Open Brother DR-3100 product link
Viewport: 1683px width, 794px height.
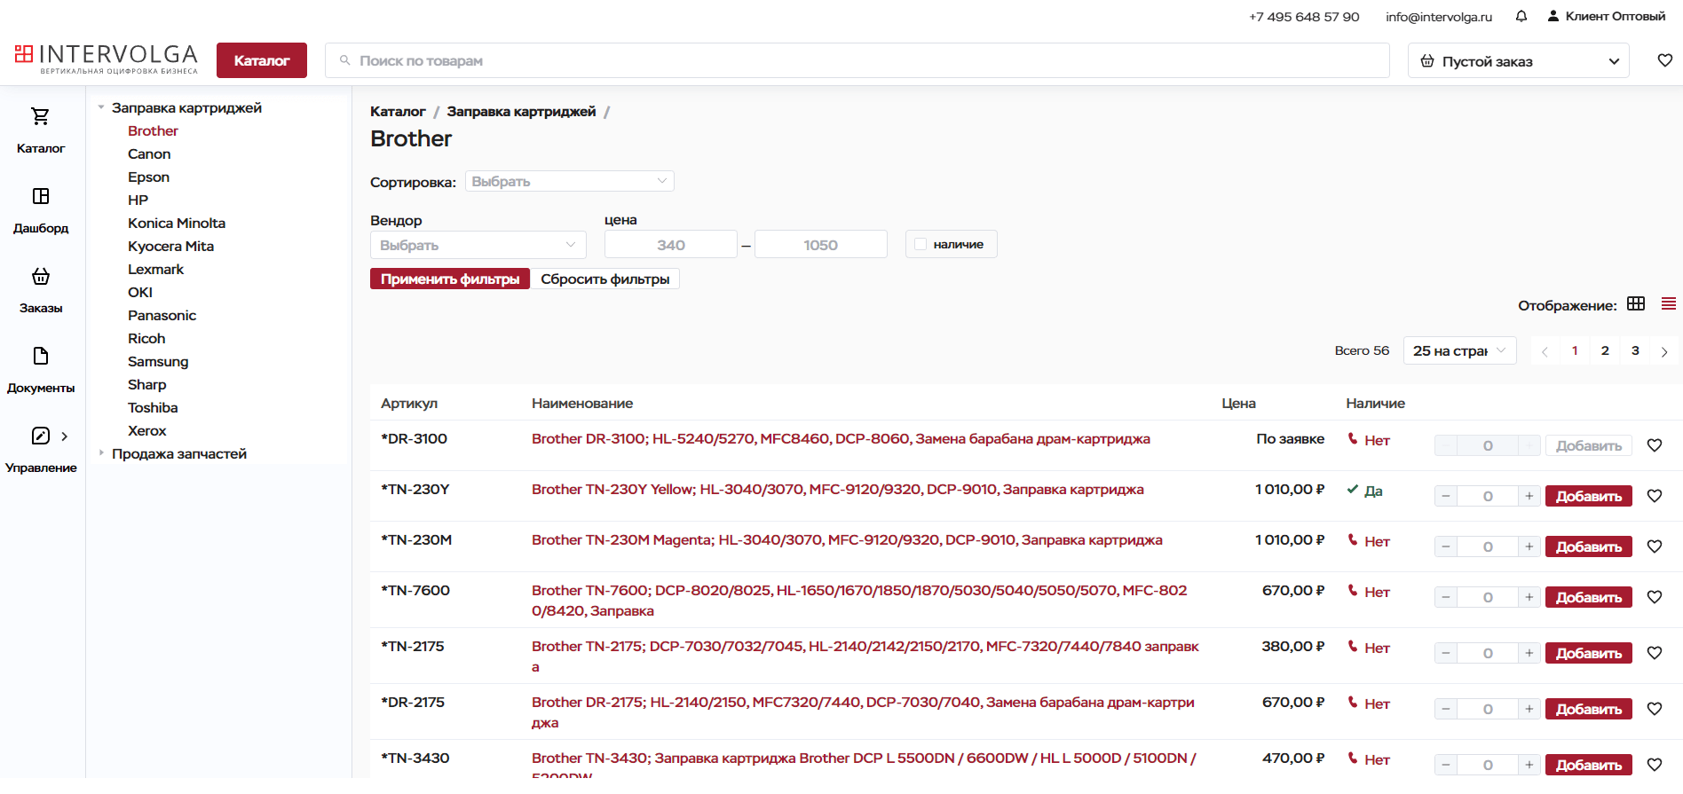coord(841,438)
